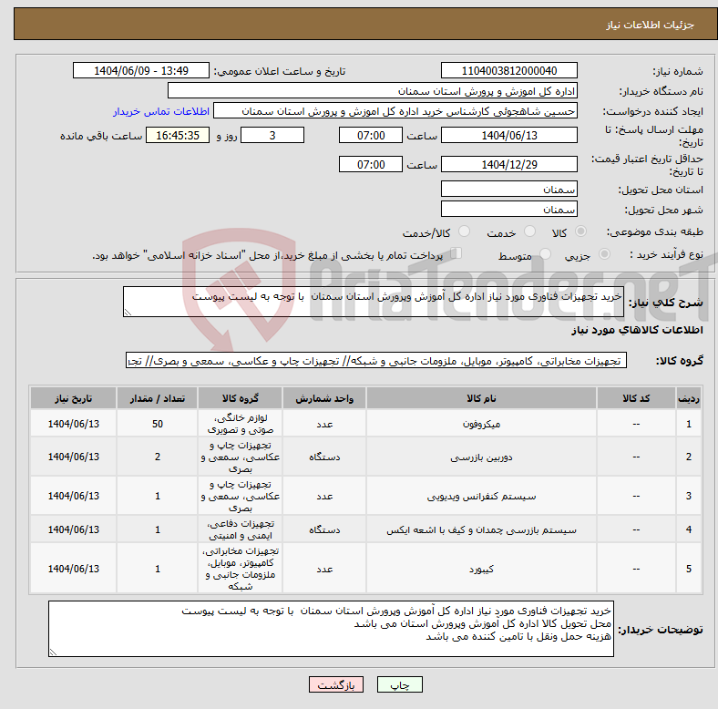This screenshot has height=709, width=718.
Task: Click the delivery province field سمنان
Action: 508,189
